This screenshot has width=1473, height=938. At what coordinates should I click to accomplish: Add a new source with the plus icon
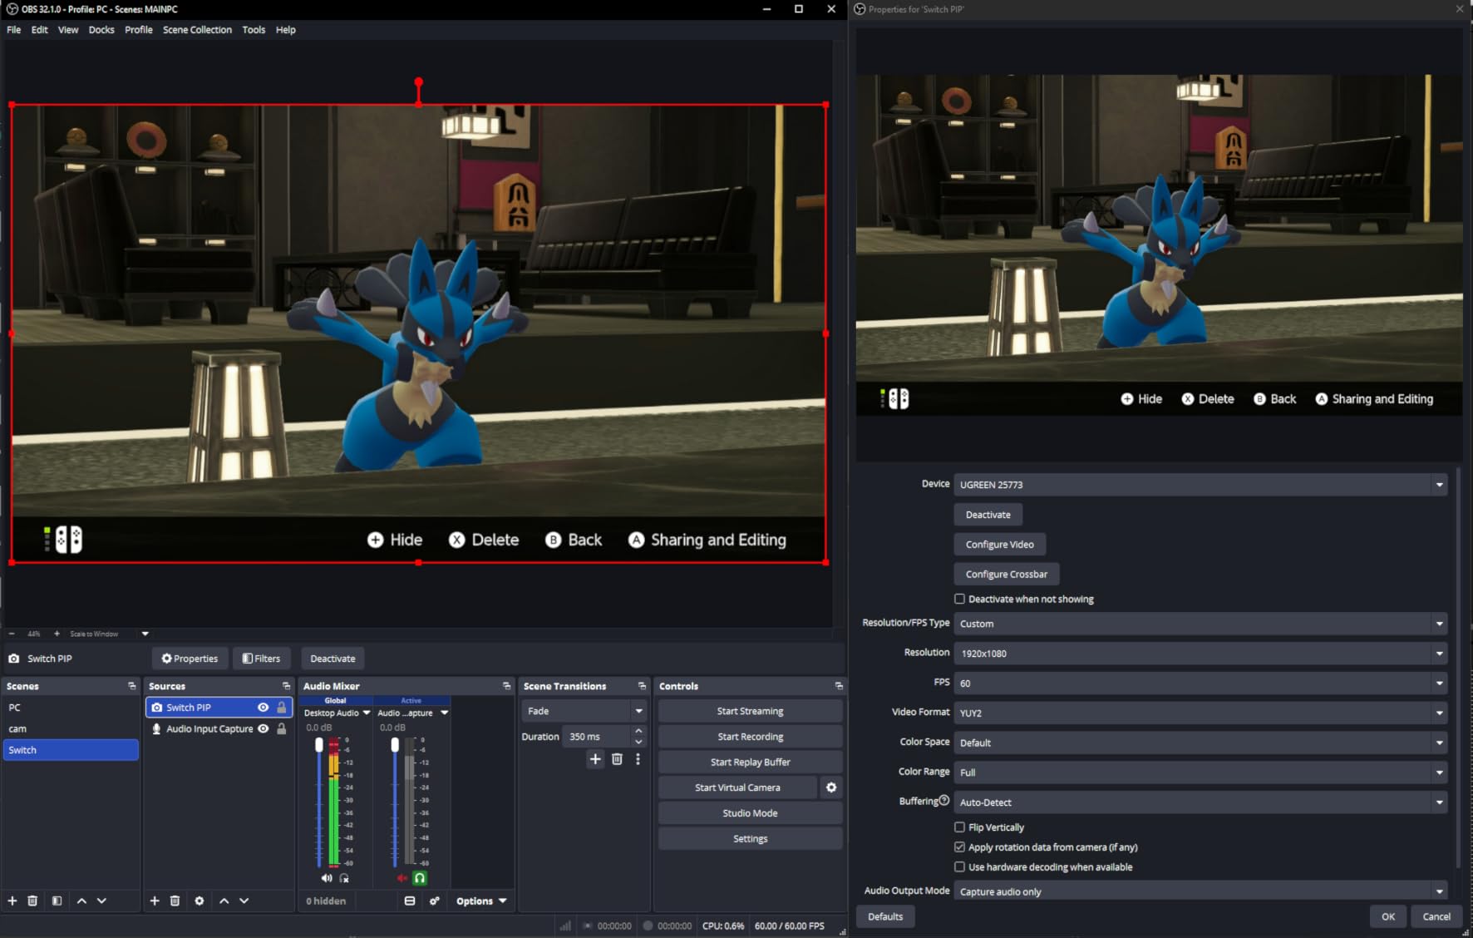coord(155,901)
